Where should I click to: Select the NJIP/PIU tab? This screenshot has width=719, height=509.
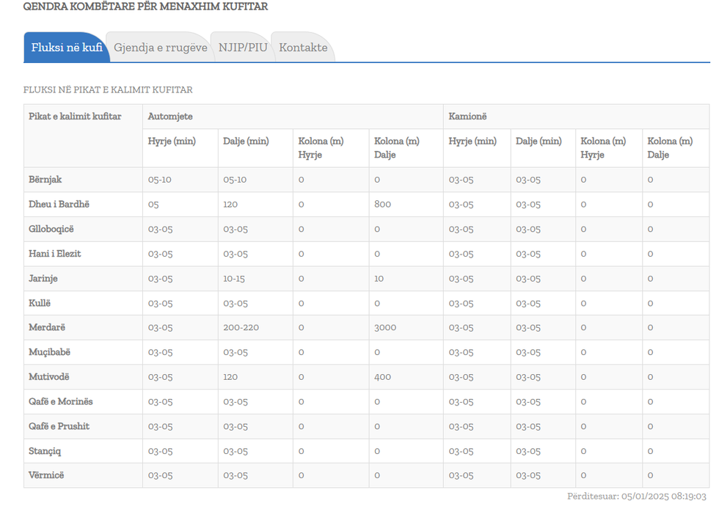243,48
